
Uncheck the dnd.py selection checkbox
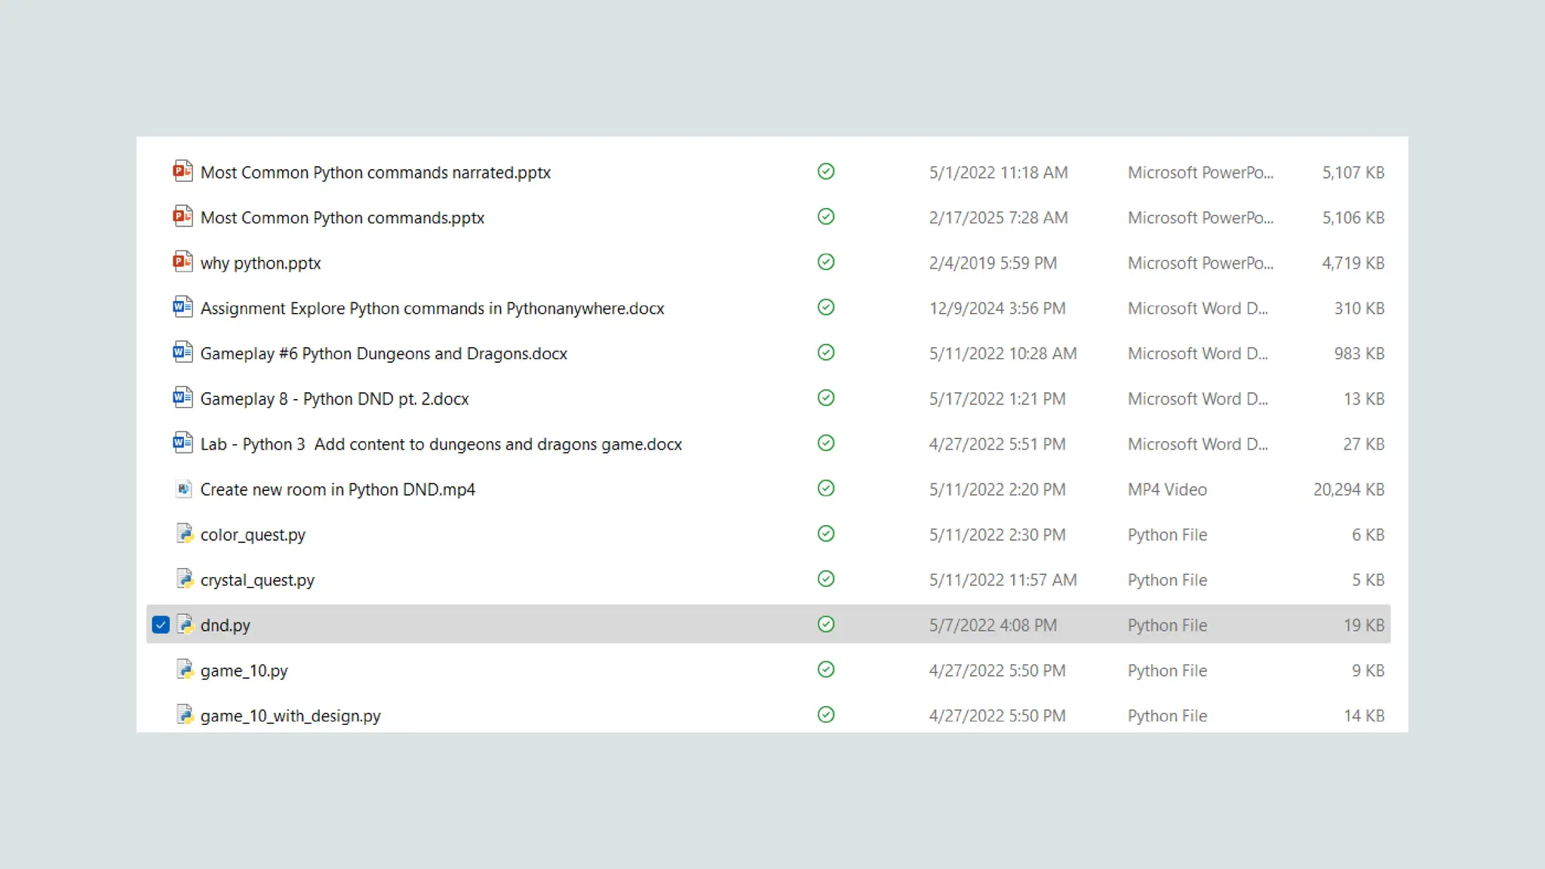pyautogui.click(x=160, y=625)
